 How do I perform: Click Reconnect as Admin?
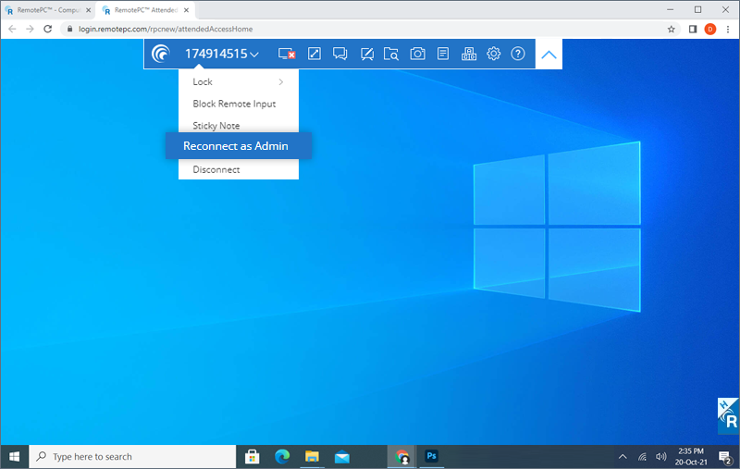tap(236, 146)
